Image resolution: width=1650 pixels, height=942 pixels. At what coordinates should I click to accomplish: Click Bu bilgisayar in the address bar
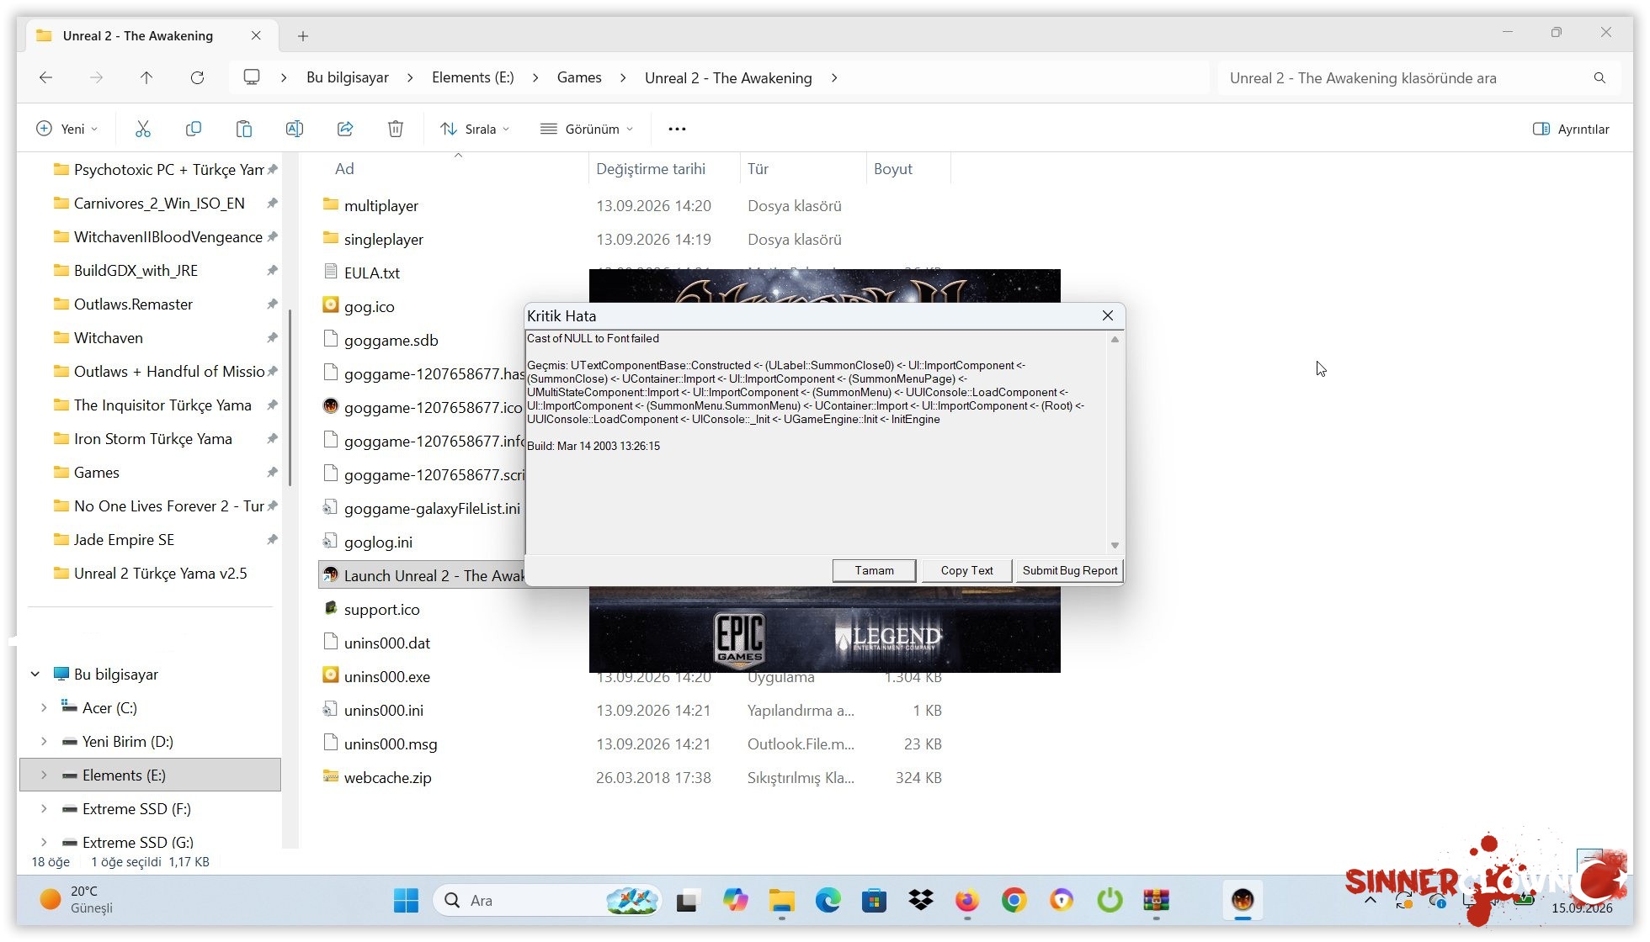coord(348,77)
